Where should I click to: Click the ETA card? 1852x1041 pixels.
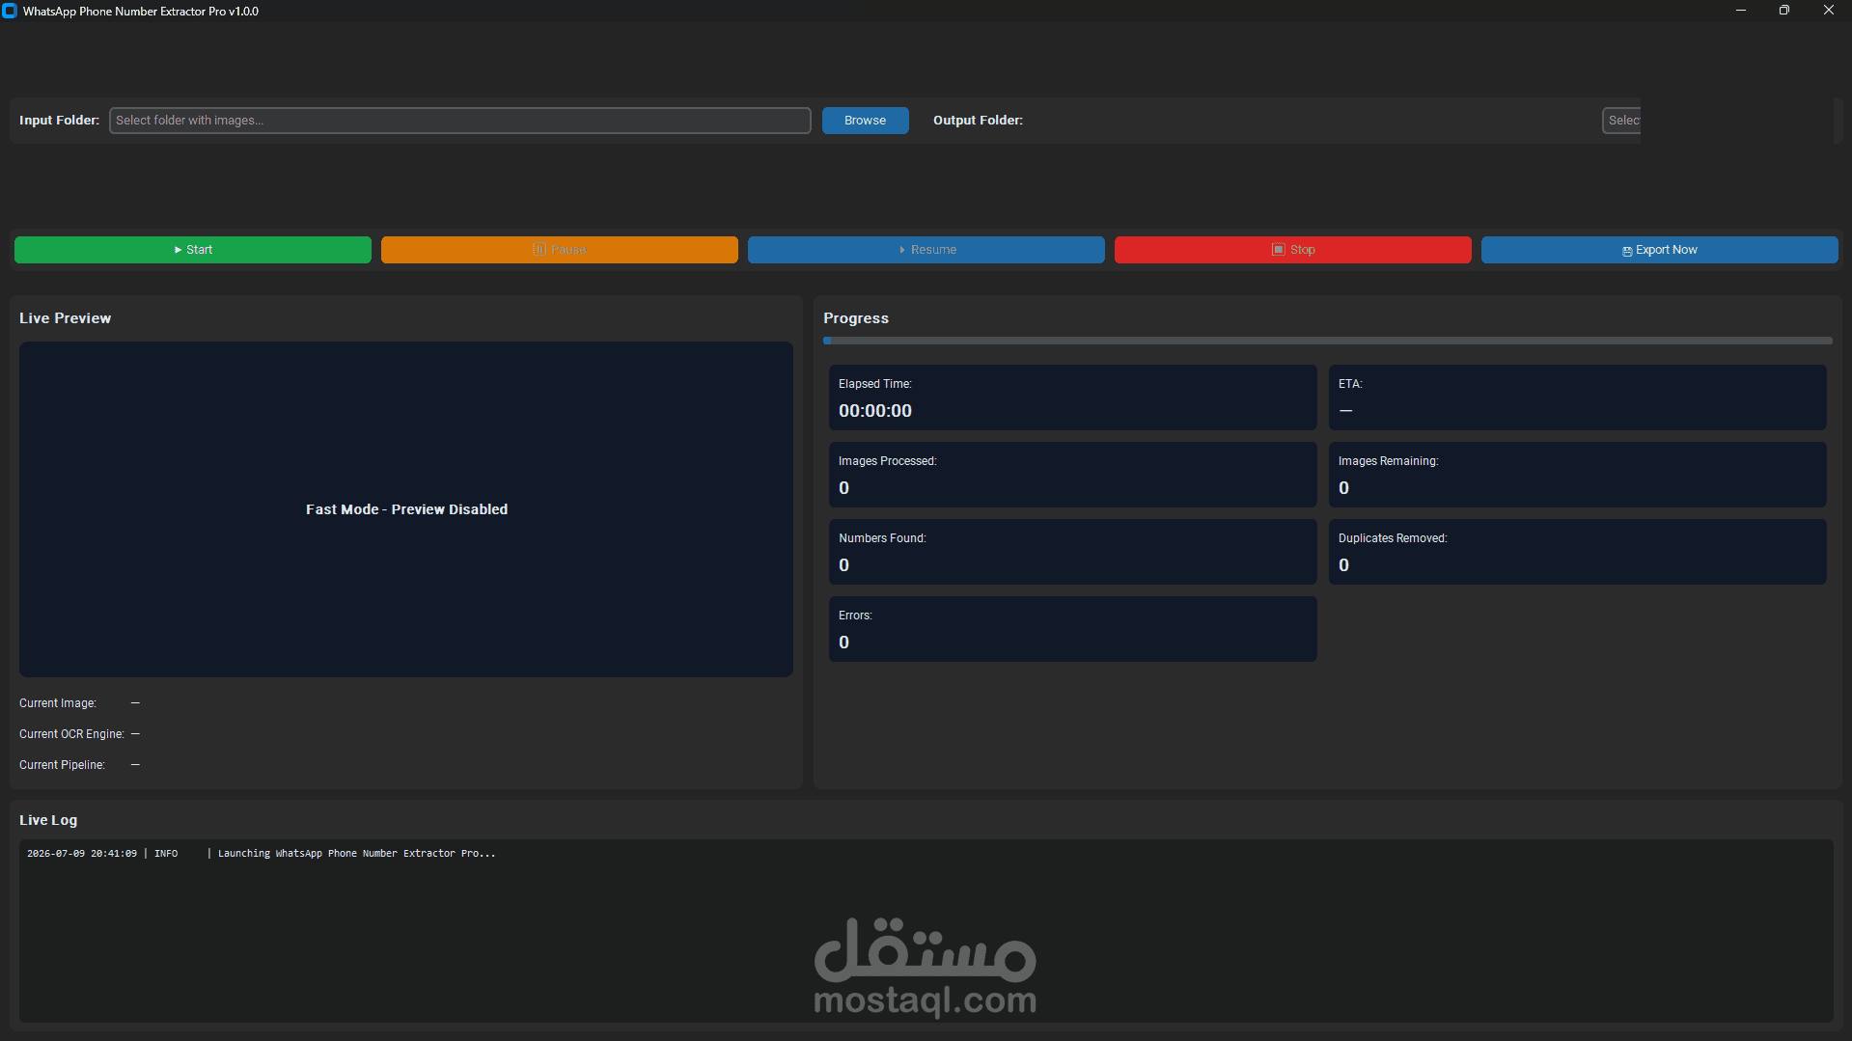pyautogui.click(x=1577, y=397)
